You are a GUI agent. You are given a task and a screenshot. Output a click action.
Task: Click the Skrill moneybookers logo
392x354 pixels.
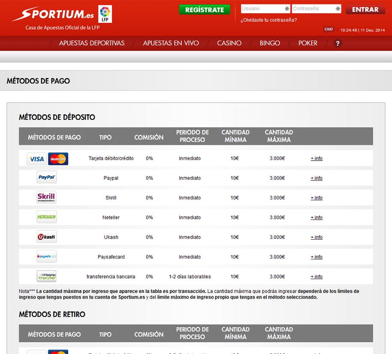pos(46,197)
